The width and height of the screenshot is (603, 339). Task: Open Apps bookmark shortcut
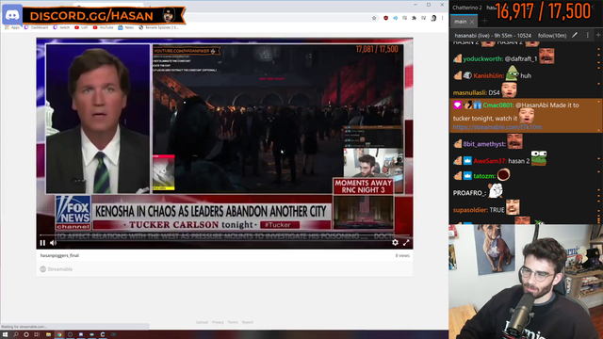tap(12, 27)
